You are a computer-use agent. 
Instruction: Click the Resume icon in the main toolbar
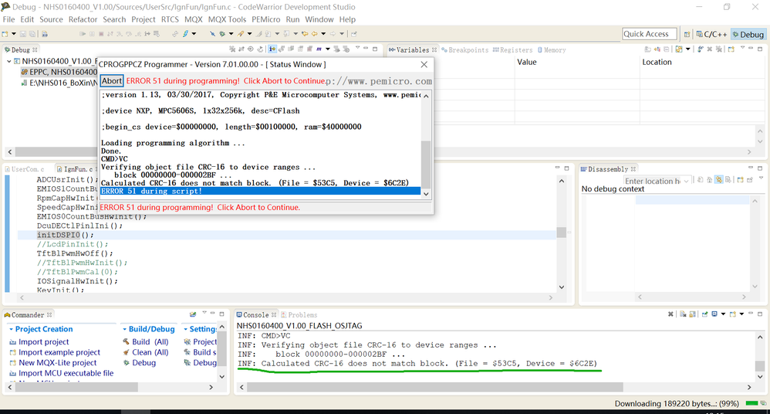click(83, 34)
